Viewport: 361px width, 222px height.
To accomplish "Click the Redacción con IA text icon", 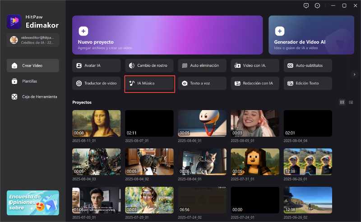I will click(x=237, y=83).
